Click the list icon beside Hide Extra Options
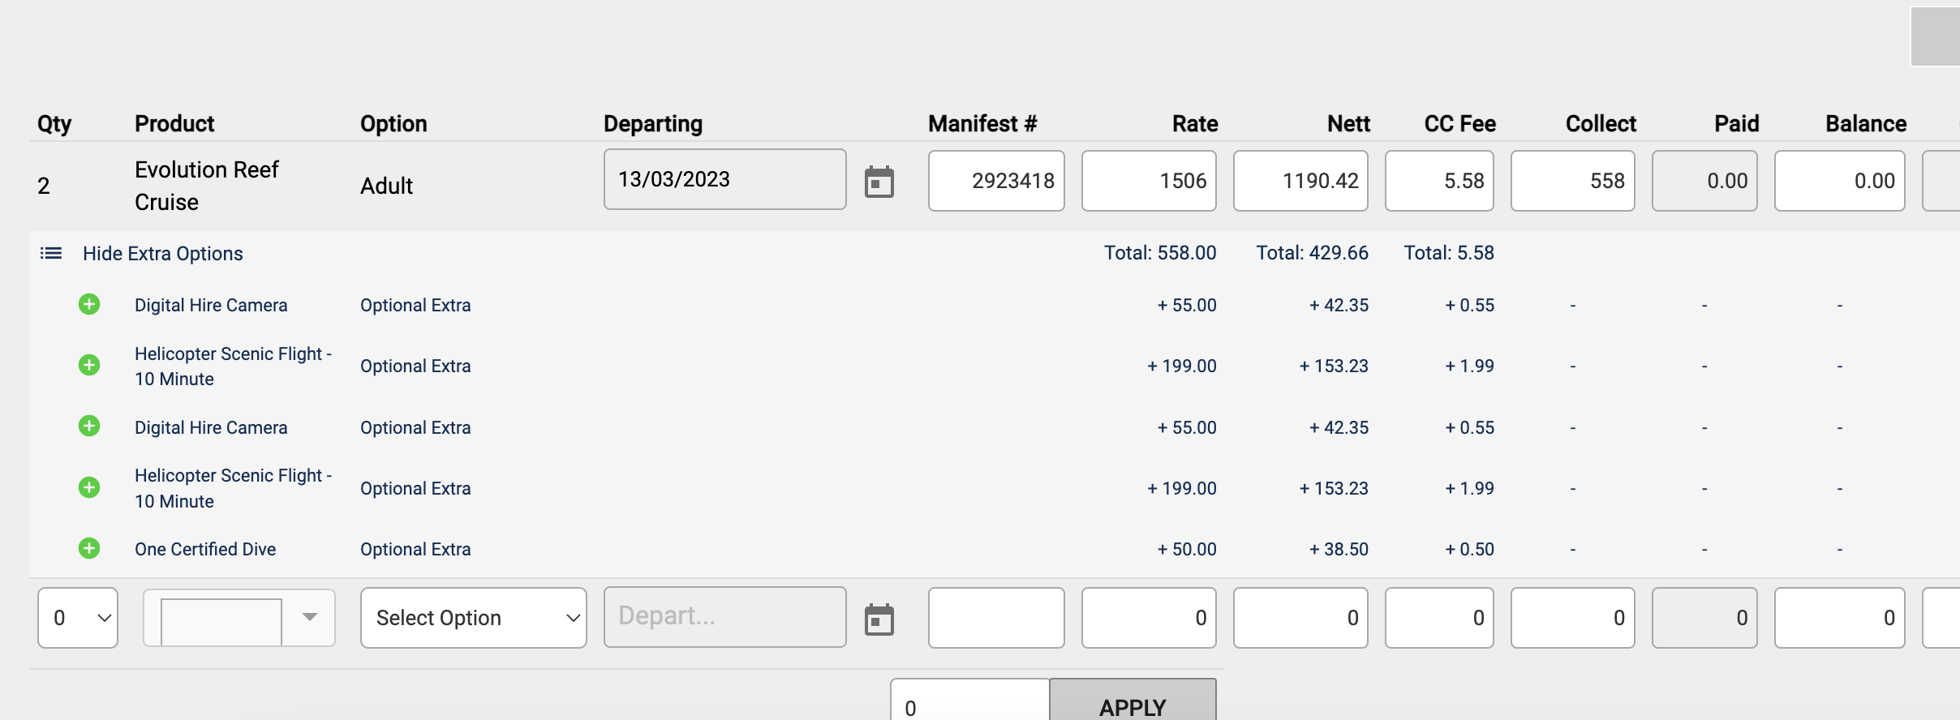The height and width of the screenshot is (720, 1960). (x=51, y=254)
